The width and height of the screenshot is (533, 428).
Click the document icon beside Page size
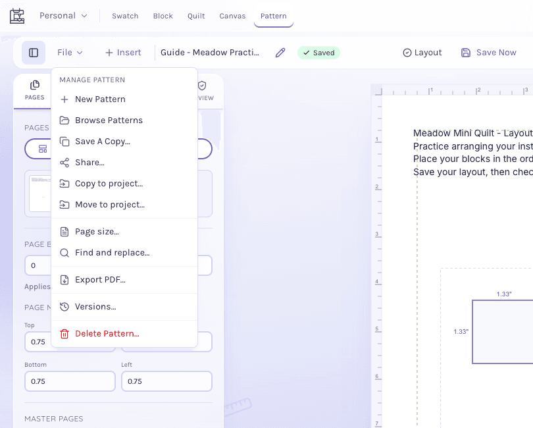64,232
